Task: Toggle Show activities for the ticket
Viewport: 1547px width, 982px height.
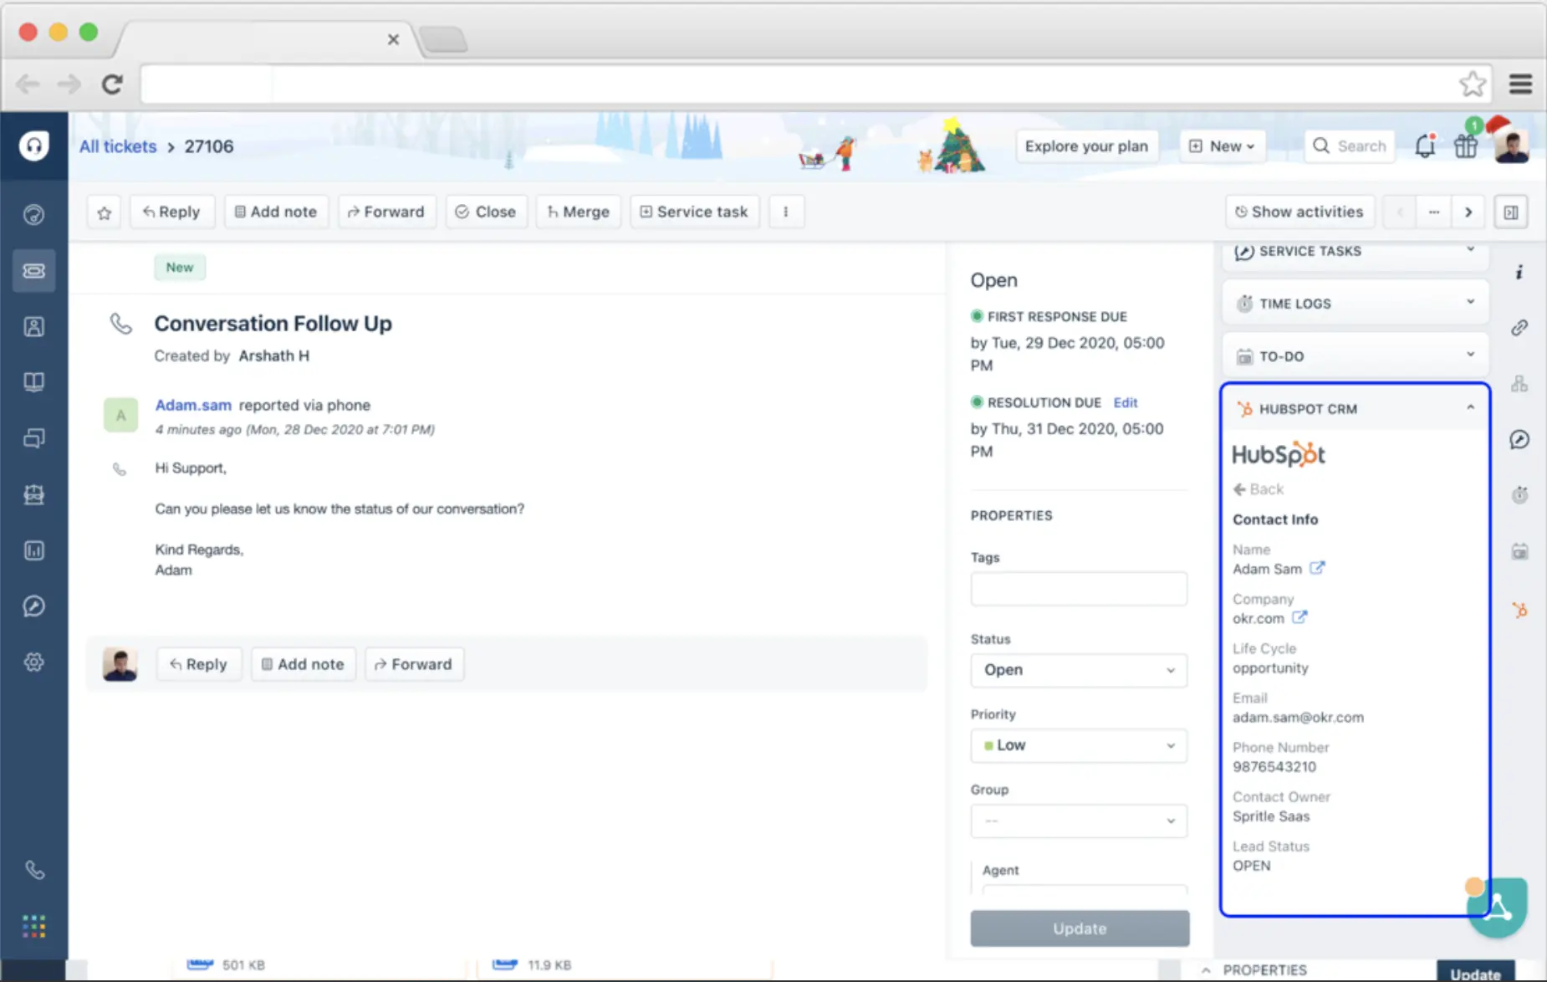Action: 1299,212
